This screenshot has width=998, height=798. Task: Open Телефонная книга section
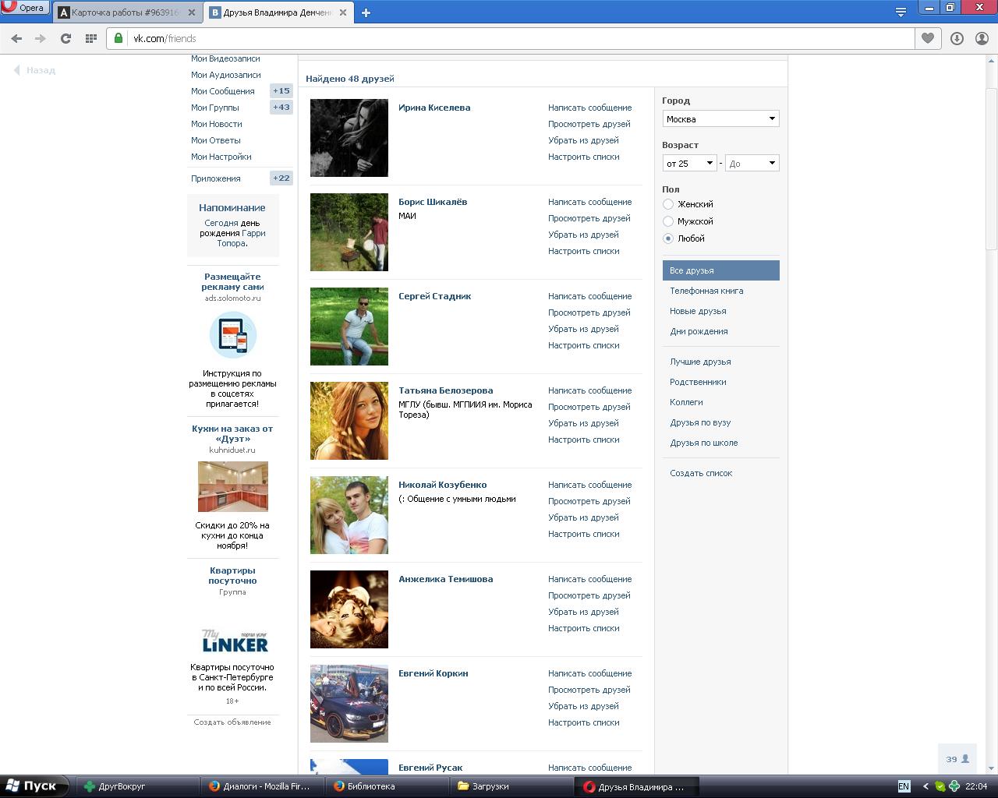click(x=706, y=291)
